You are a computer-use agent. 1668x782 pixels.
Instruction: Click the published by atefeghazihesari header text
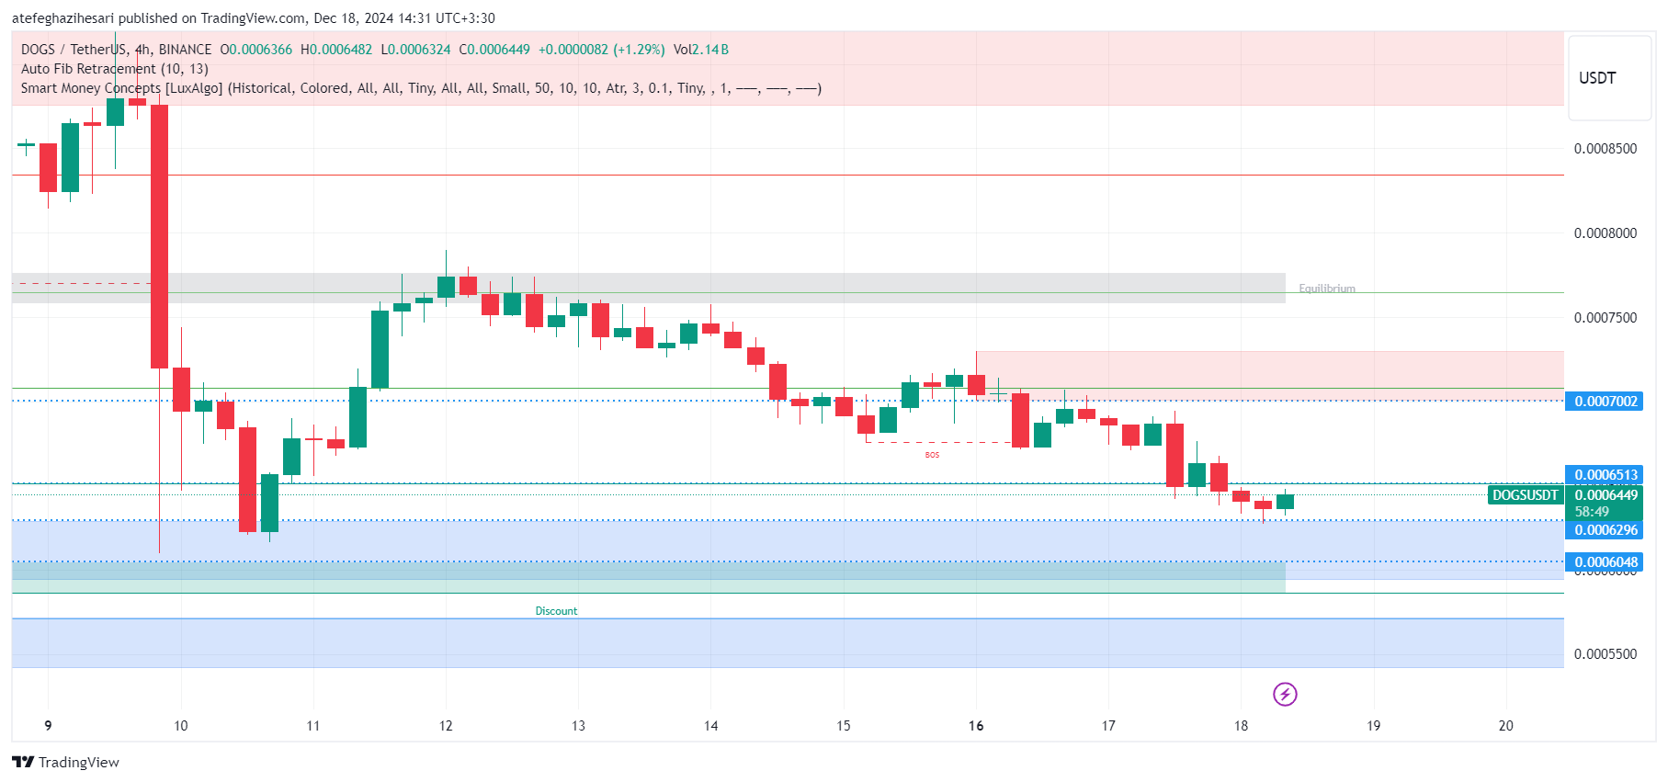254,18
